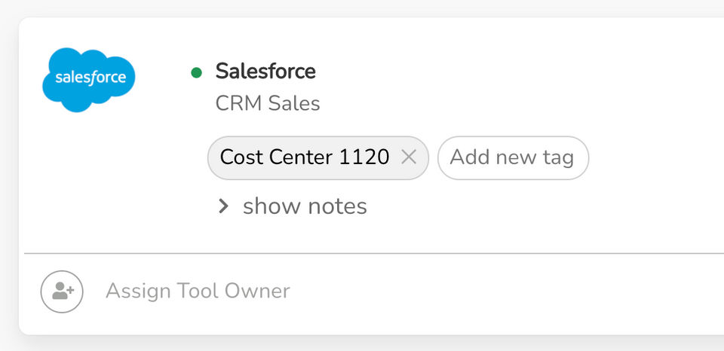This screenshot has height=351, width=724.
Task: Click the word "Owner" in the assign row
Action: pos(259,291)
